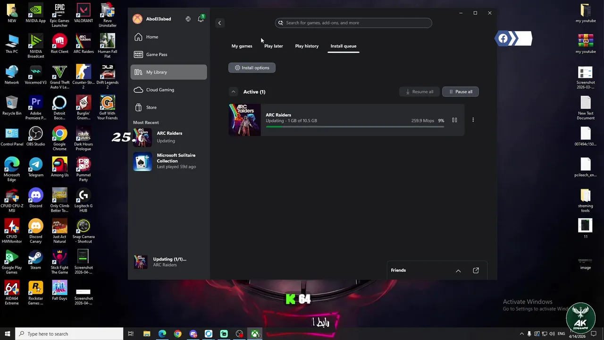This screenshot has width=604, height=340.
Task: Switch to the Play history tab
Action: (x=307, y=46)
